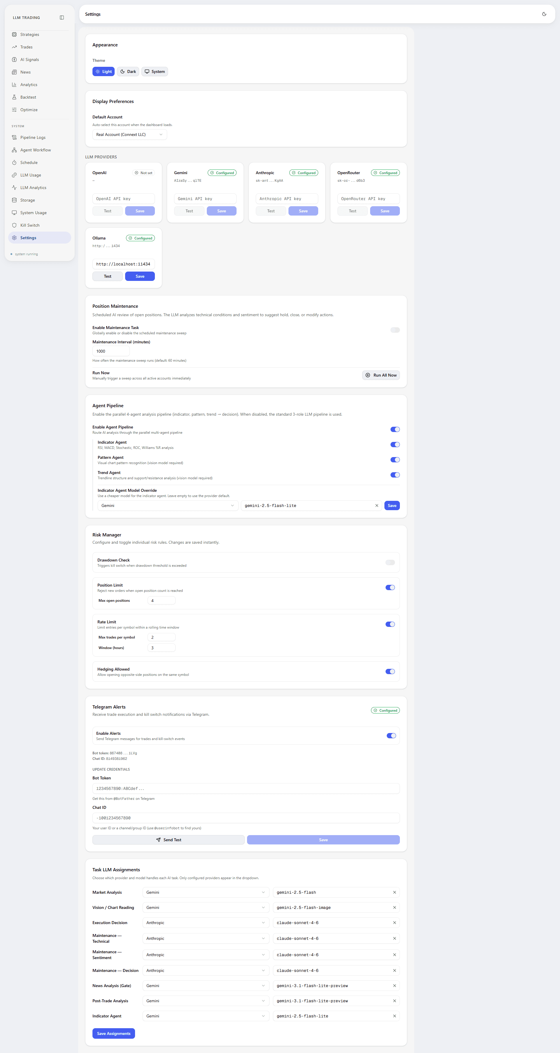The width and height of the screenshot is (560, 1053).
Task: Toggle the Hedging Allowed switch
Action: click(x=390, y=671)
